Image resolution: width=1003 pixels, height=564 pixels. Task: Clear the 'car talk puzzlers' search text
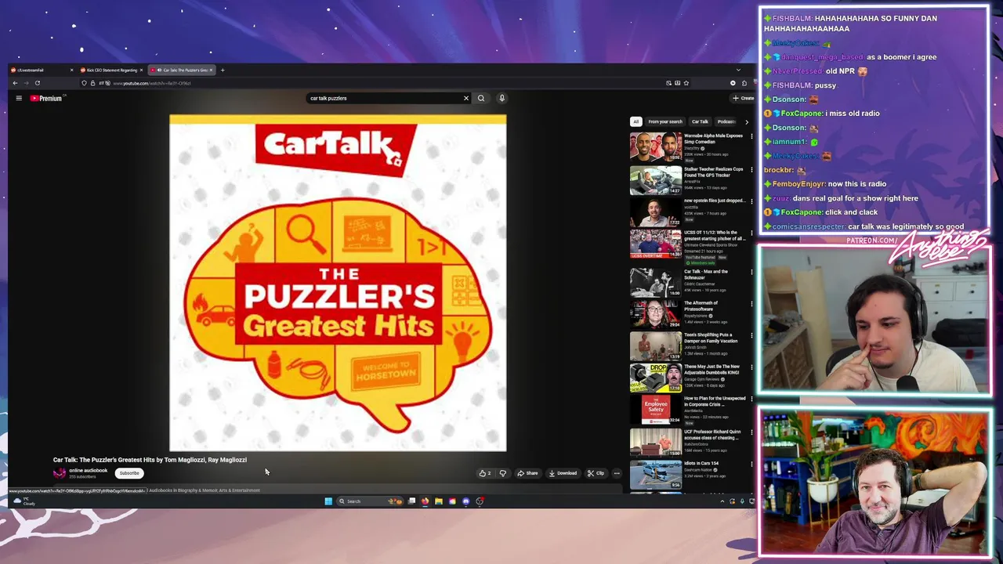point(466,99)
